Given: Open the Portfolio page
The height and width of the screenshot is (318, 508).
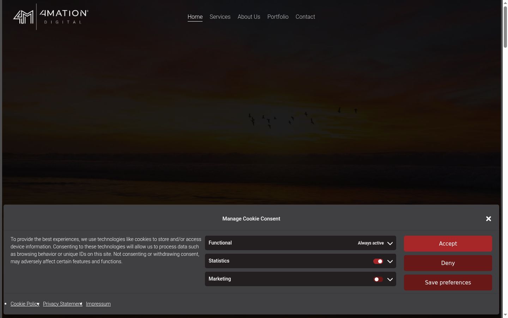Looking at the screenshot, I should coord(278,17).
